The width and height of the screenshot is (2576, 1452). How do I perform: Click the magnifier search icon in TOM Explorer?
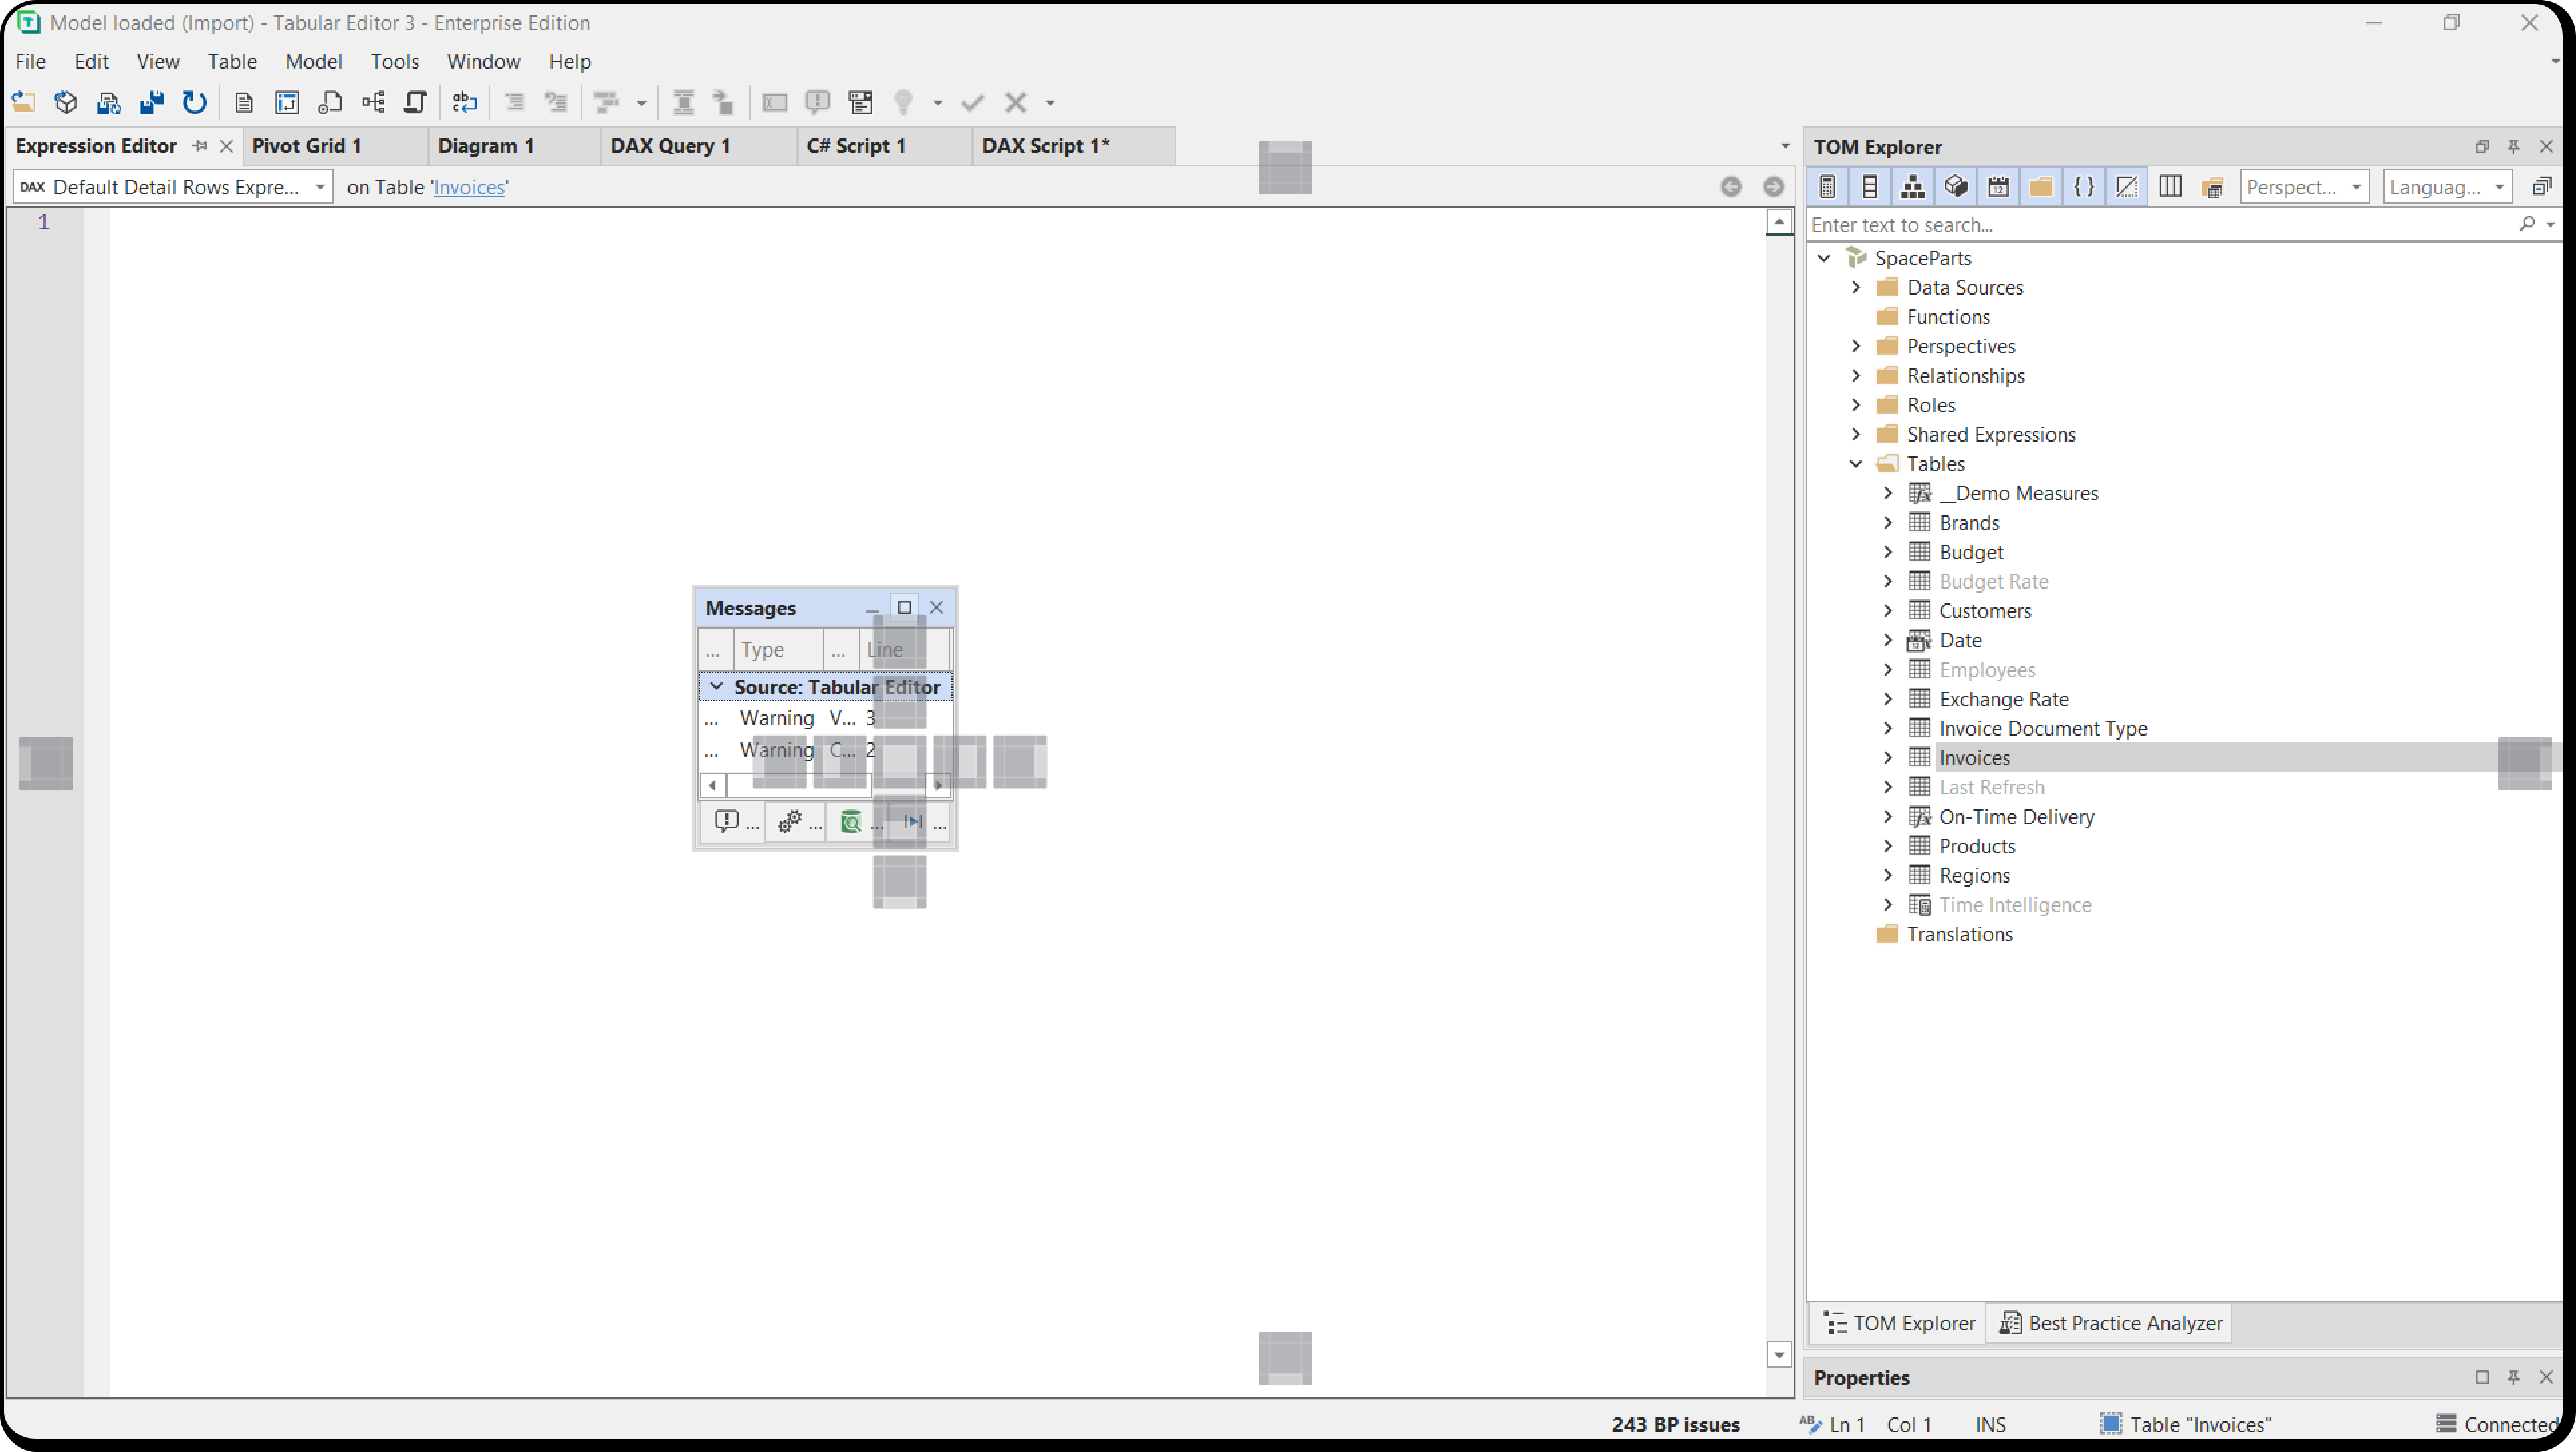pyautogui.click(x=2527, y=224)
